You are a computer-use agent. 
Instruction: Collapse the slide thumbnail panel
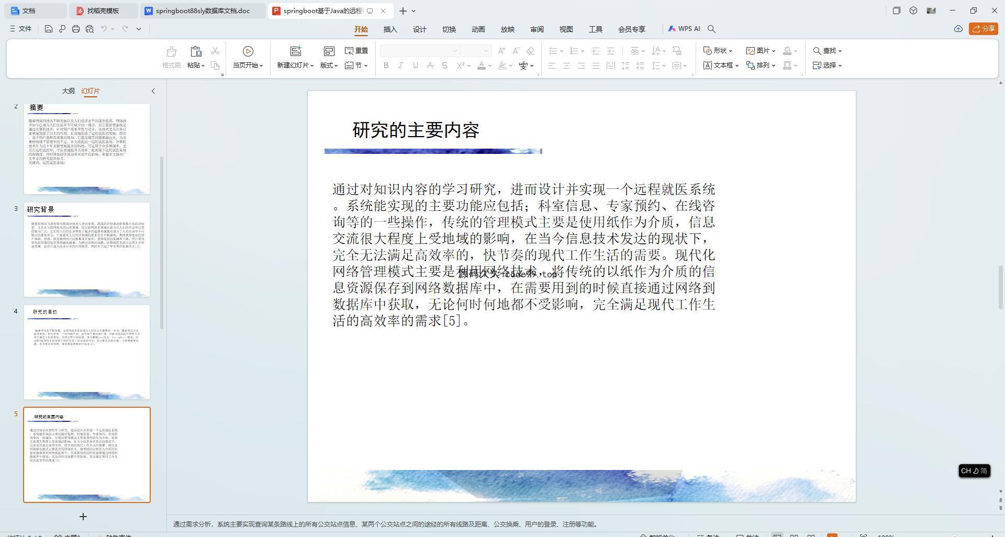click(153, 91)
